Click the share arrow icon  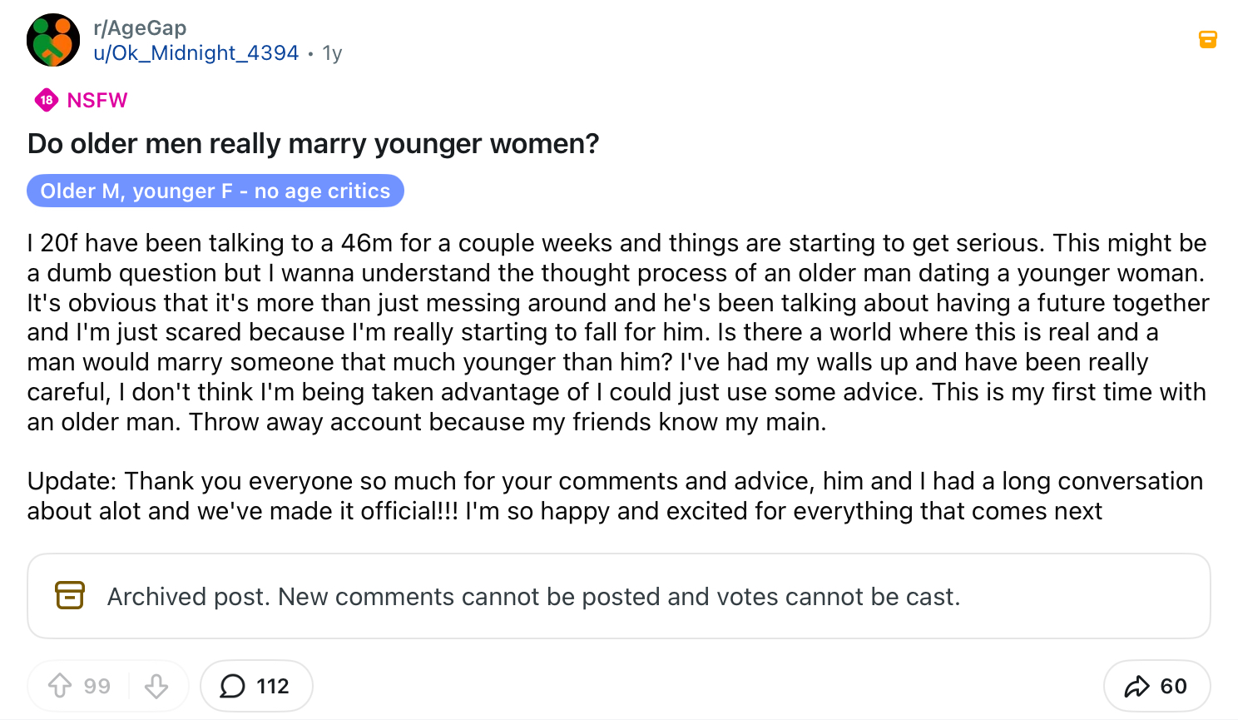coord(1136,686)
